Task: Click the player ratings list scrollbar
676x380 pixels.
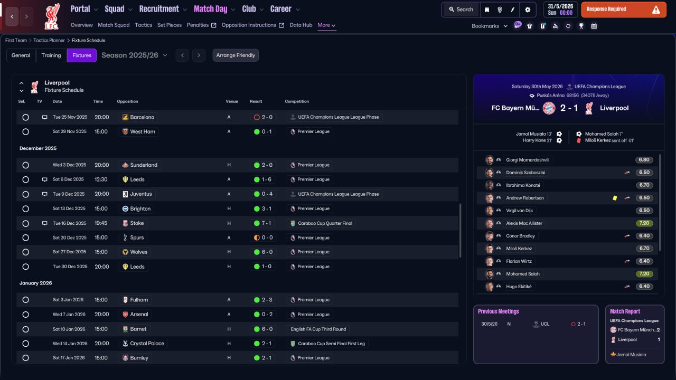Action: [x=660, y=202]
